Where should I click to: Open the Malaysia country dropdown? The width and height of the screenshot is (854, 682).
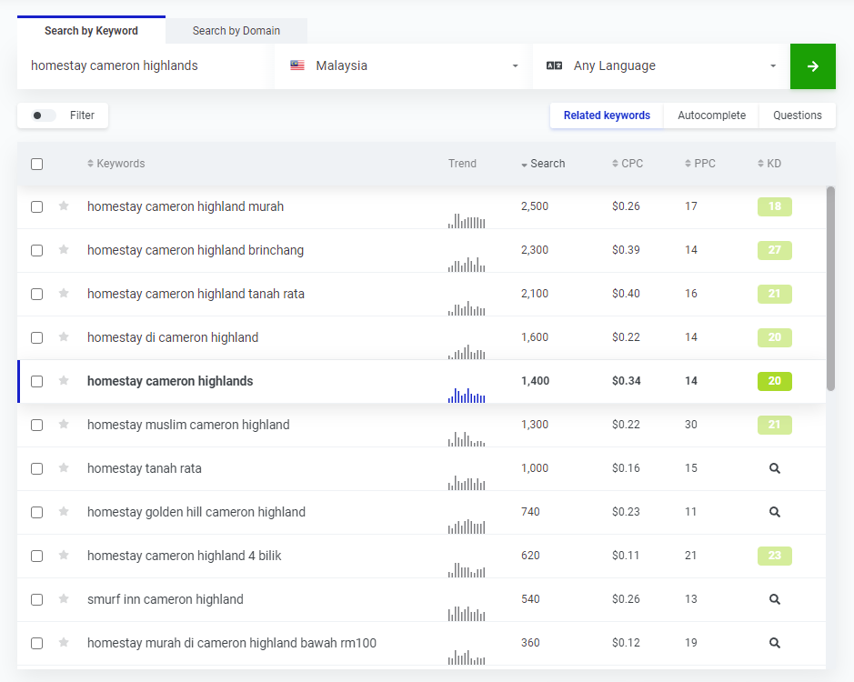(x=403, y=66)
